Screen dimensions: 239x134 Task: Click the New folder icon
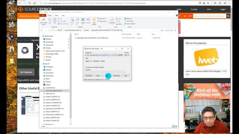pos(94,22)
